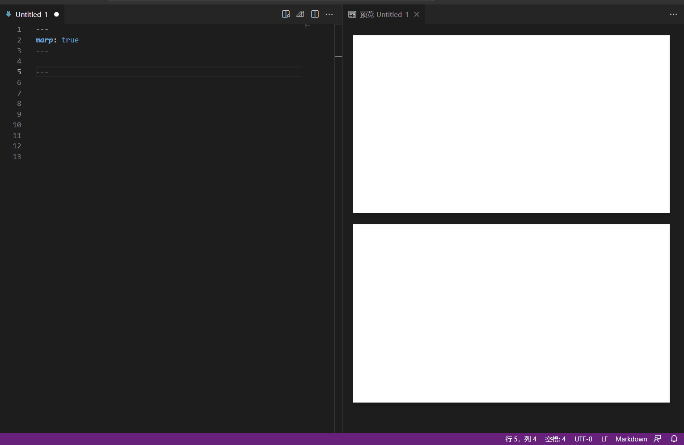Viewport: 684px width, 445px height.
Task: Switch to the Untitled-1 editor tab
Action: click(x=32, y=14)
